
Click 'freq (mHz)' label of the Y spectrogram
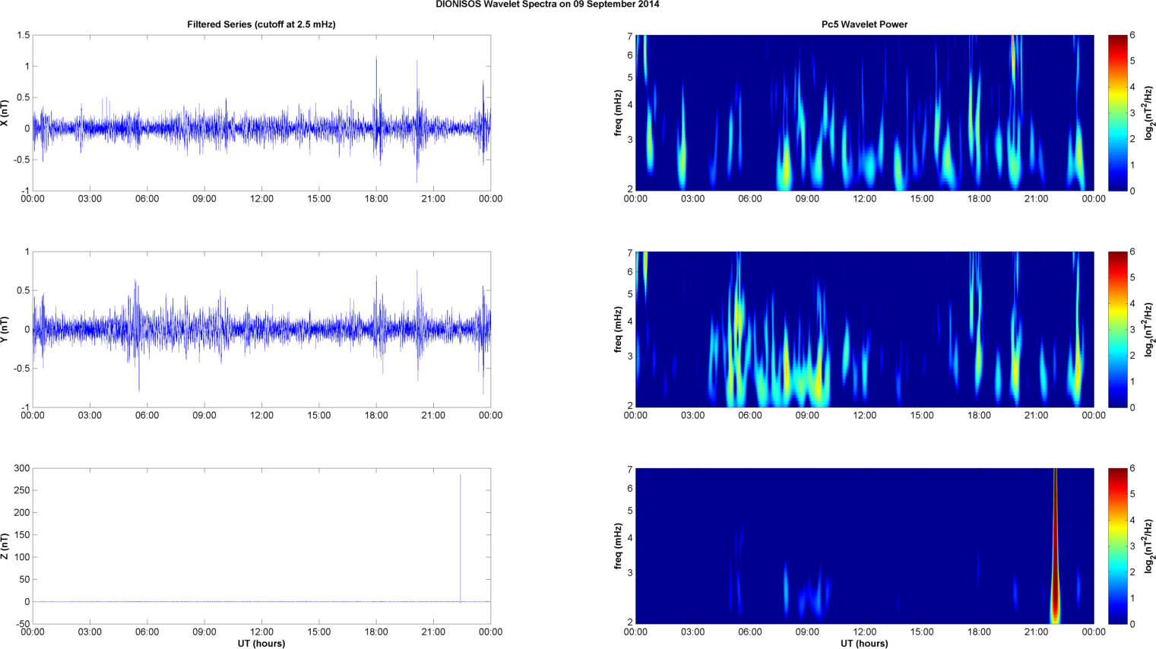619,329
